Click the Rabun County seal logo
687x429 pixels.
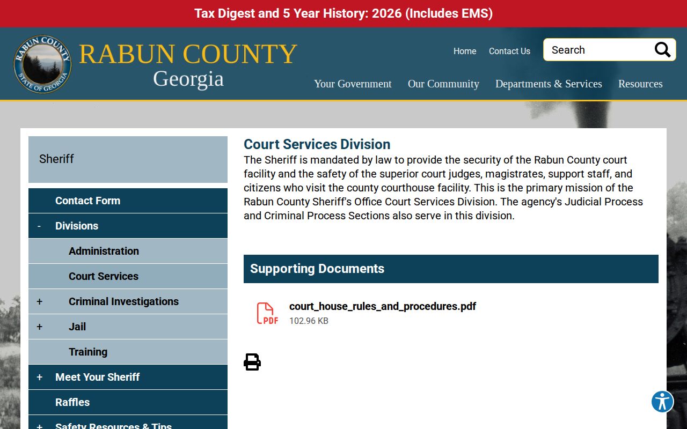pos(42,64)
